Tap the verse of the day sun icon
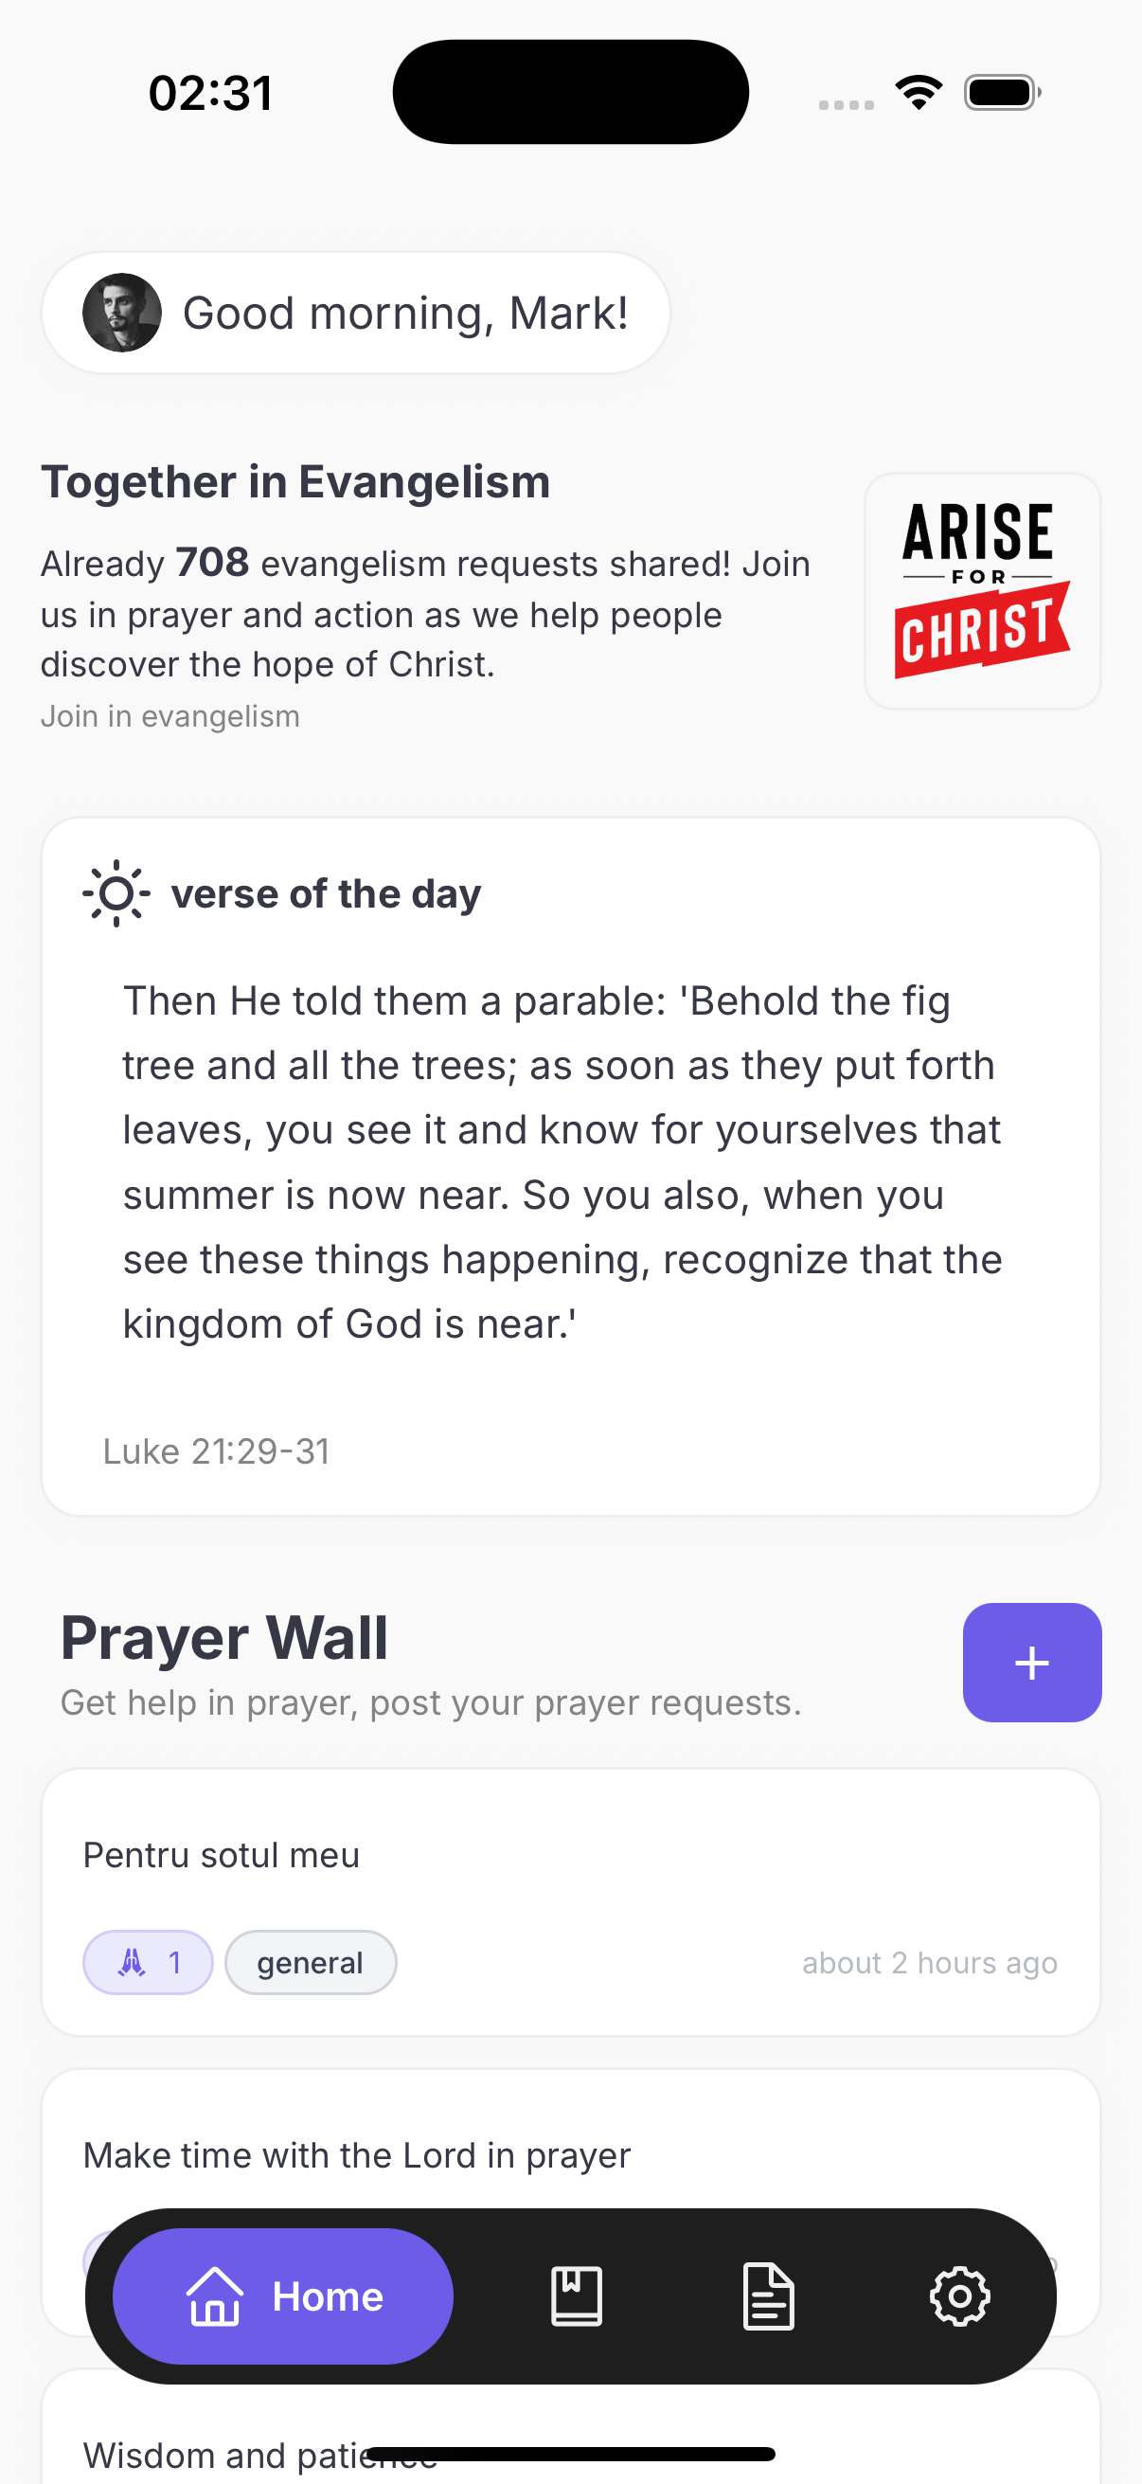The image size is (1142, 2484). point(116,894)
